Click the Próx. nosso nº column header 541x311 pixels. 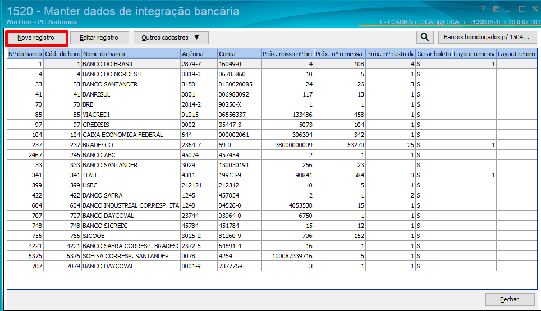[287, 54]
